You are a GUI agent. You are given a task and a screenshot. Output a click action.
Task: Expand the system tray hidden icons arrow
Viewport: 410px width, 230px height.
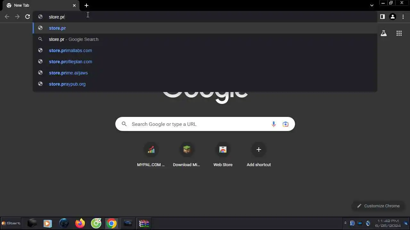[x=345, y=223]
